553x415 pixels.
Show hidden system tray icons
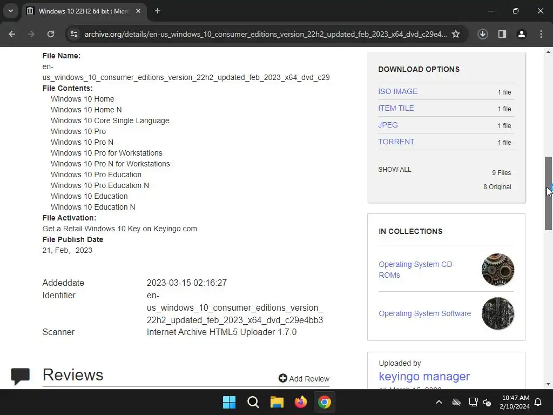(439, 402)
